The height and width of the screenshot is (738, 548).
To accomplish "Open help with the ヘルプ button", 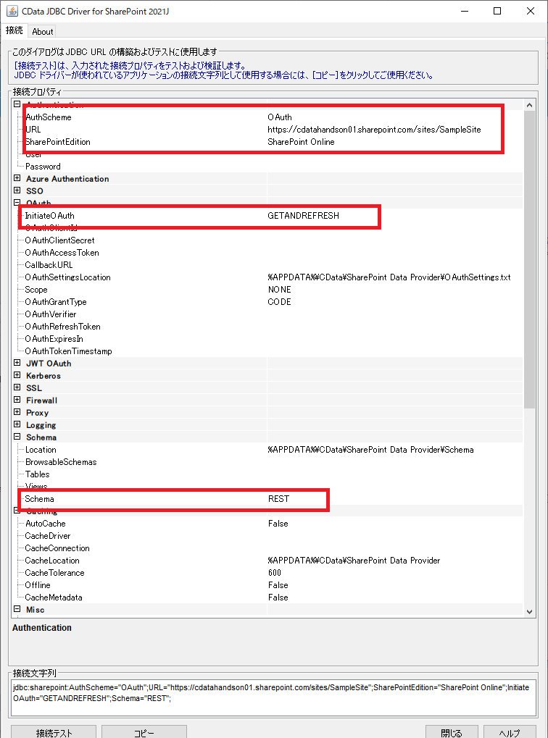I will [510, 732].
